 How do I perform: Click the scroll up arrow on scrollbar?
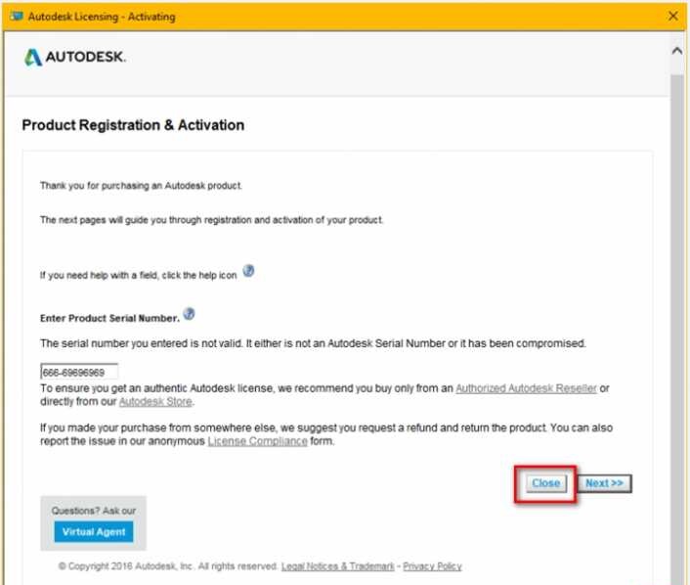[676, 51]
